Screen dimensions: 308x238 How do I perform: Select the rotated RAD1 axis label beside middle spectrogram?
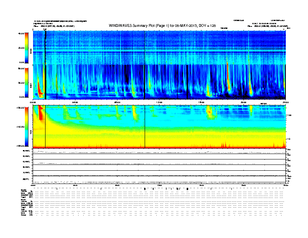pyautogui.click(x=31, y=86)
